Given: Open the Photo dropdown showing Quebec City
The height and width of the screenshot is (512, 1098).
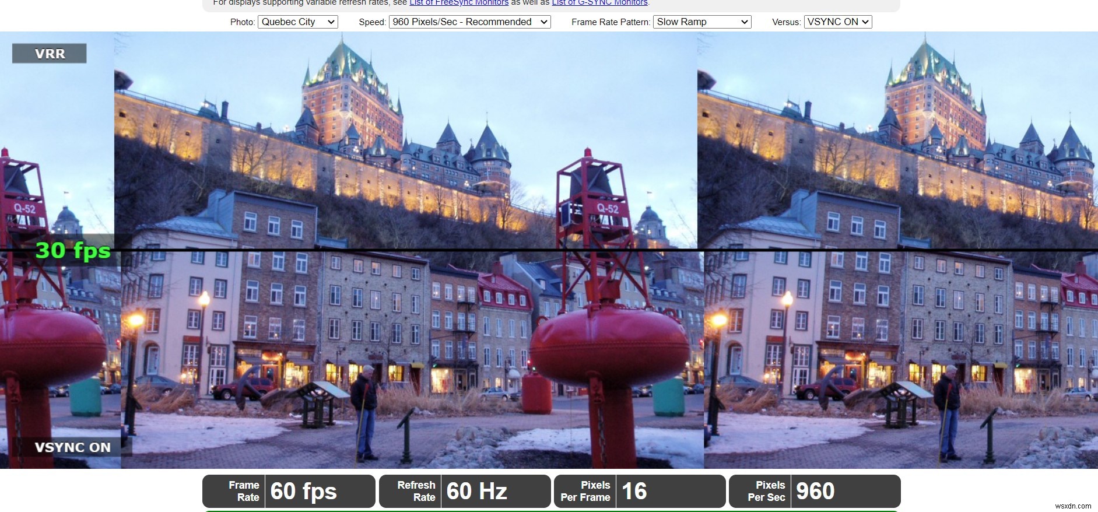Looking at the screenshot, I should 297,22.
